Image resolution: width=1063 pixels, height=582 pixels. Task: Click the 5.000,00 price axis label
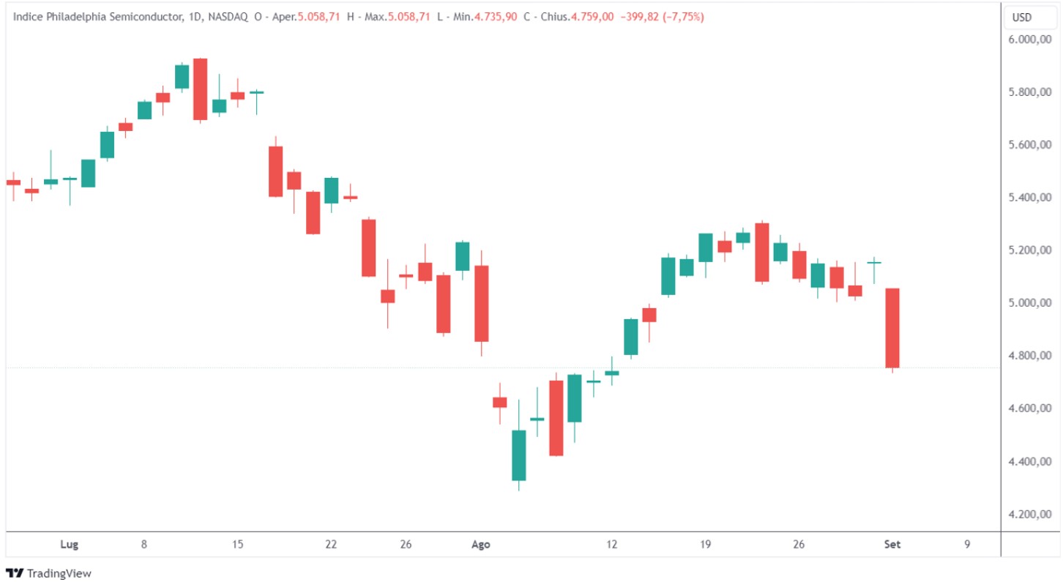pos(1029,303)
